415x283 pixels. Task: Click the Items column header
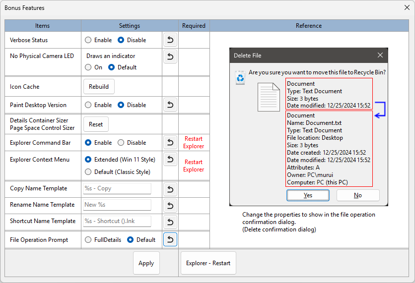tap(43, 26)
